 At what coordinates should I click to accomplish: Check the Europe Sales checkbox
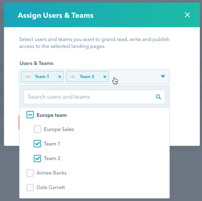pyautogui.click(x=37, y=129)
